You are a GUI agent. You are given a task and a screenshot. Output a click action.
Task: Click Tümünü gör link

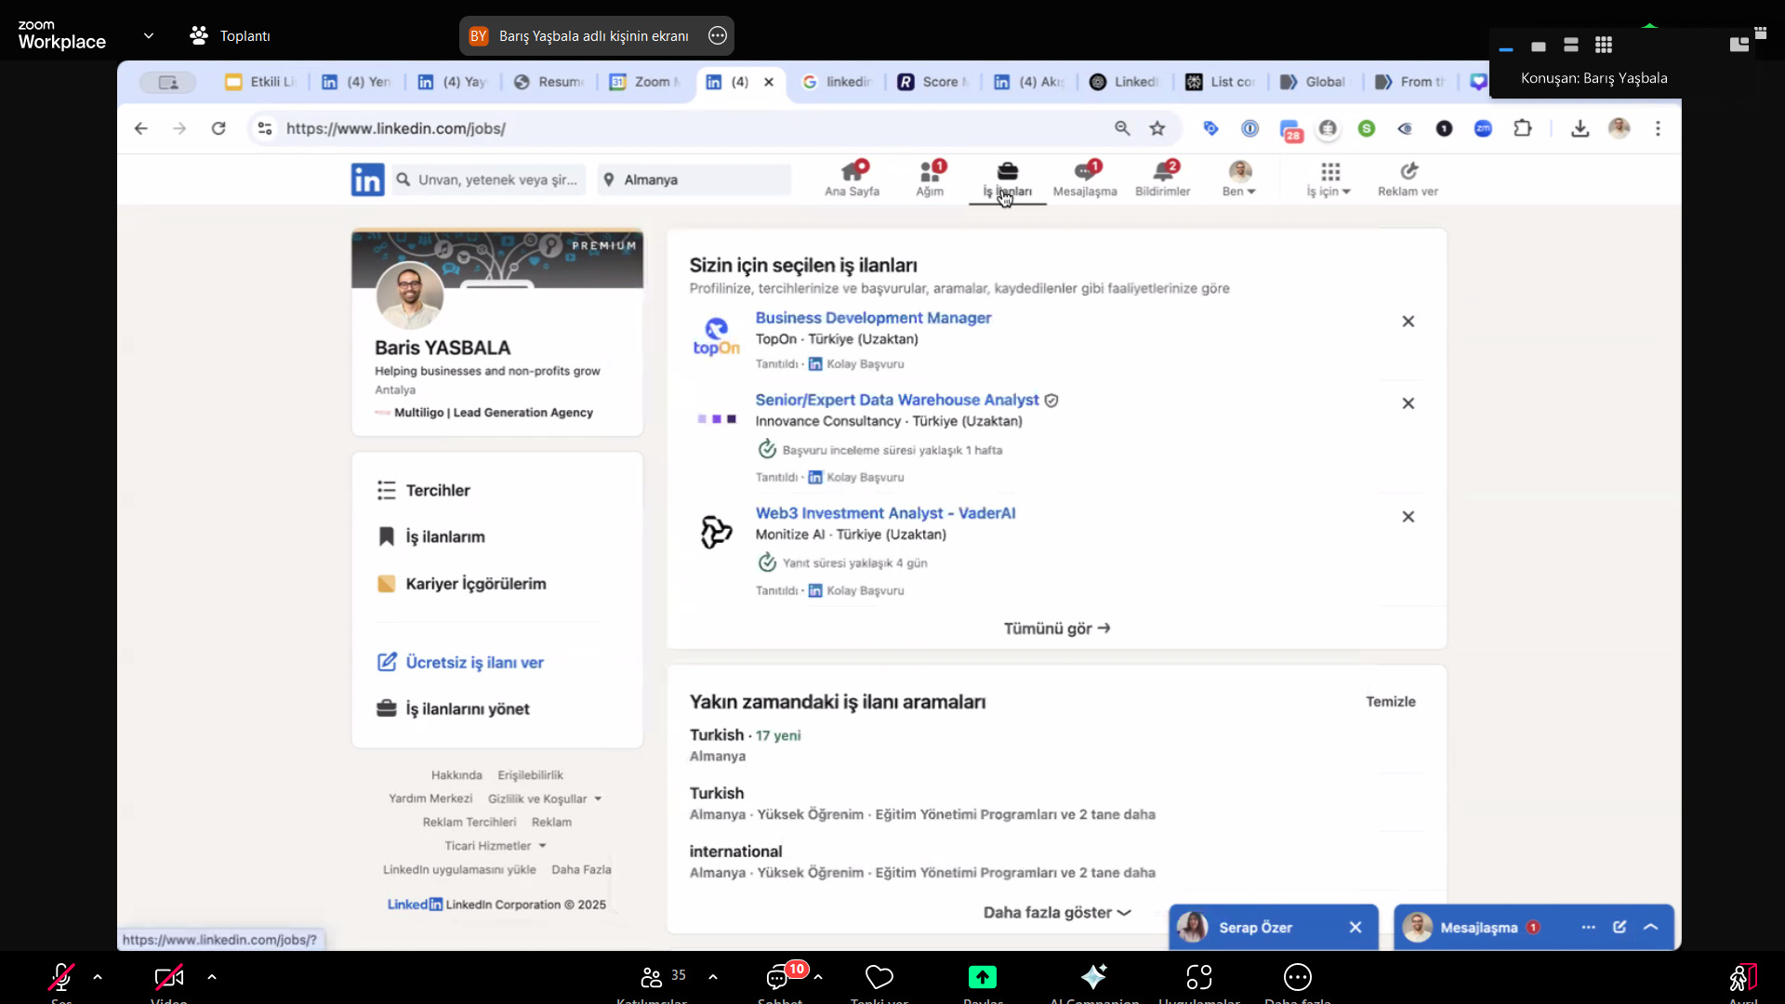(x=1056, y=628)
